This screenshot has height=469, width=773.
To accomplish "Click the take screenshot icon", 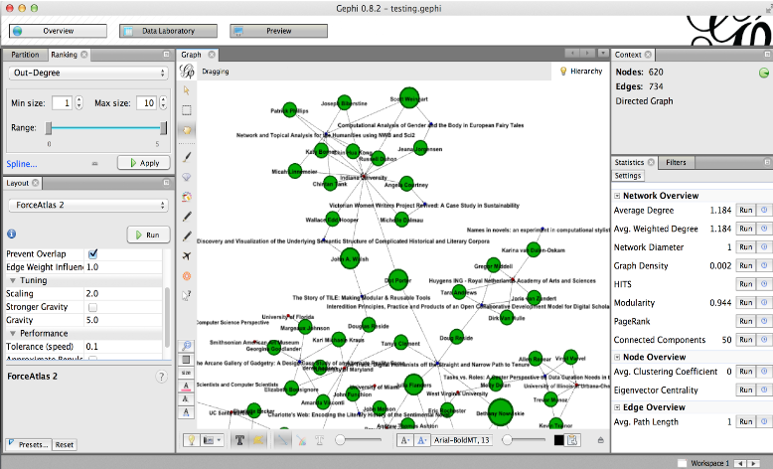I will click(x=209, y=440).
